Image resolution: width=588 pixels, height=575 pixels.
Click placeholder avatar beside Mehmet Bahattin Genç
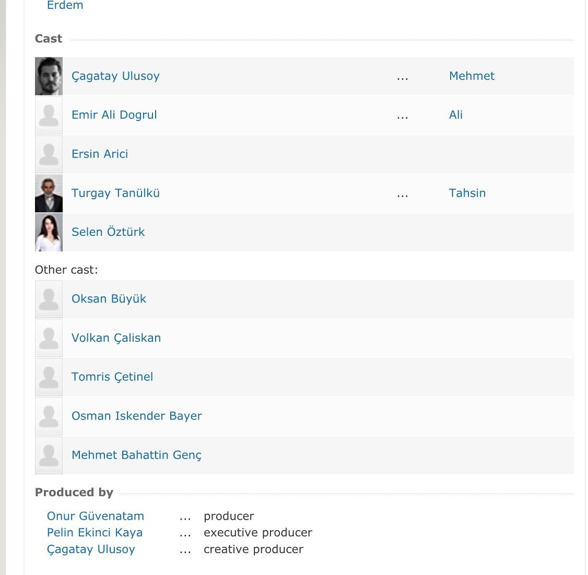(49, 455)
